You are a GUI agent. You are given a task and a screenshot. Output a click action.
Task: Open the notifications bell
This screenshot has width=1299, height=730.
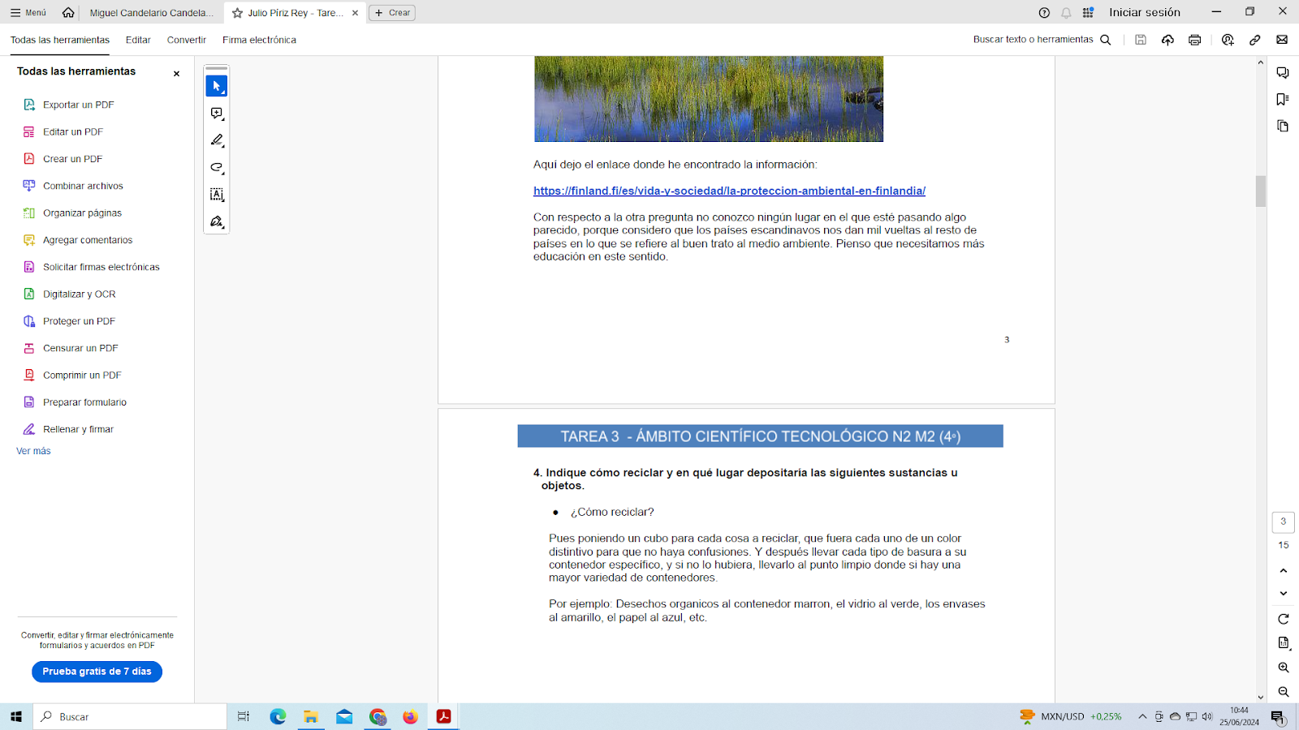pos(1066,12)
